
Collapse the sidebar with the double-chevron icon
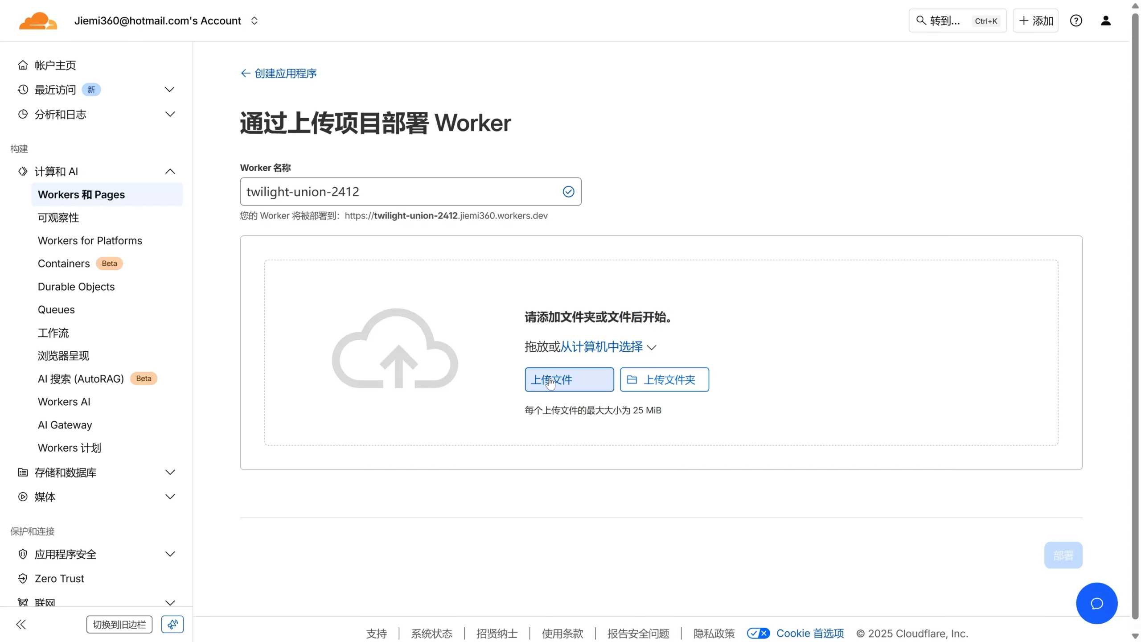tap(21, 624)
